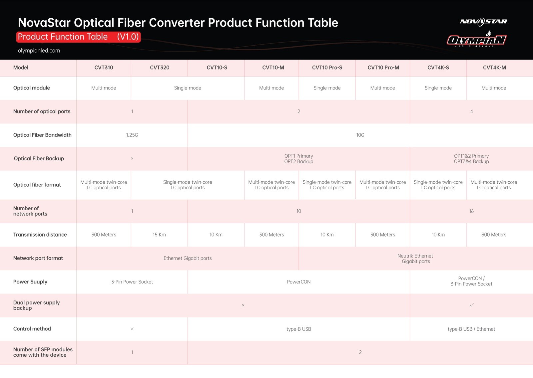Click the Olympian LED Displays logo
Screen dimensions: 533x378
click(477, 39)
